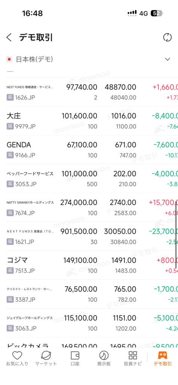Screen dimensions: 178x385
Task: Open the GENDA 9166.JP holding
Action: [x=92, y=150]
